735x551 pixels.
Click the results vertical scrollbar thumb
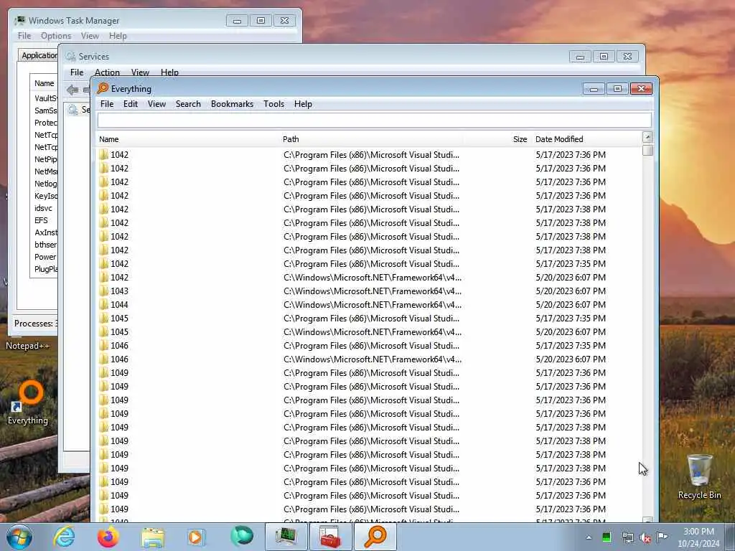coord(648,151)
